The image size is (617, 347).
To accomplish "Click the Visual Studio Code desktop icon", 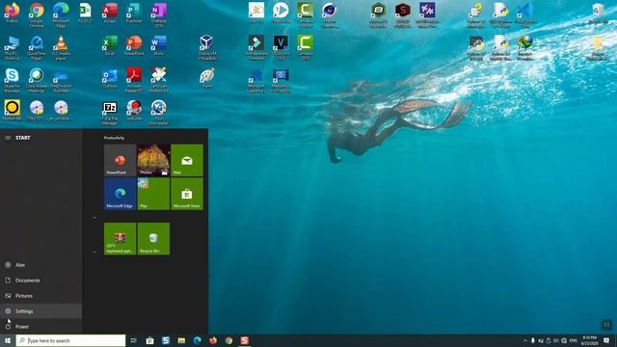I will [525, 15].
